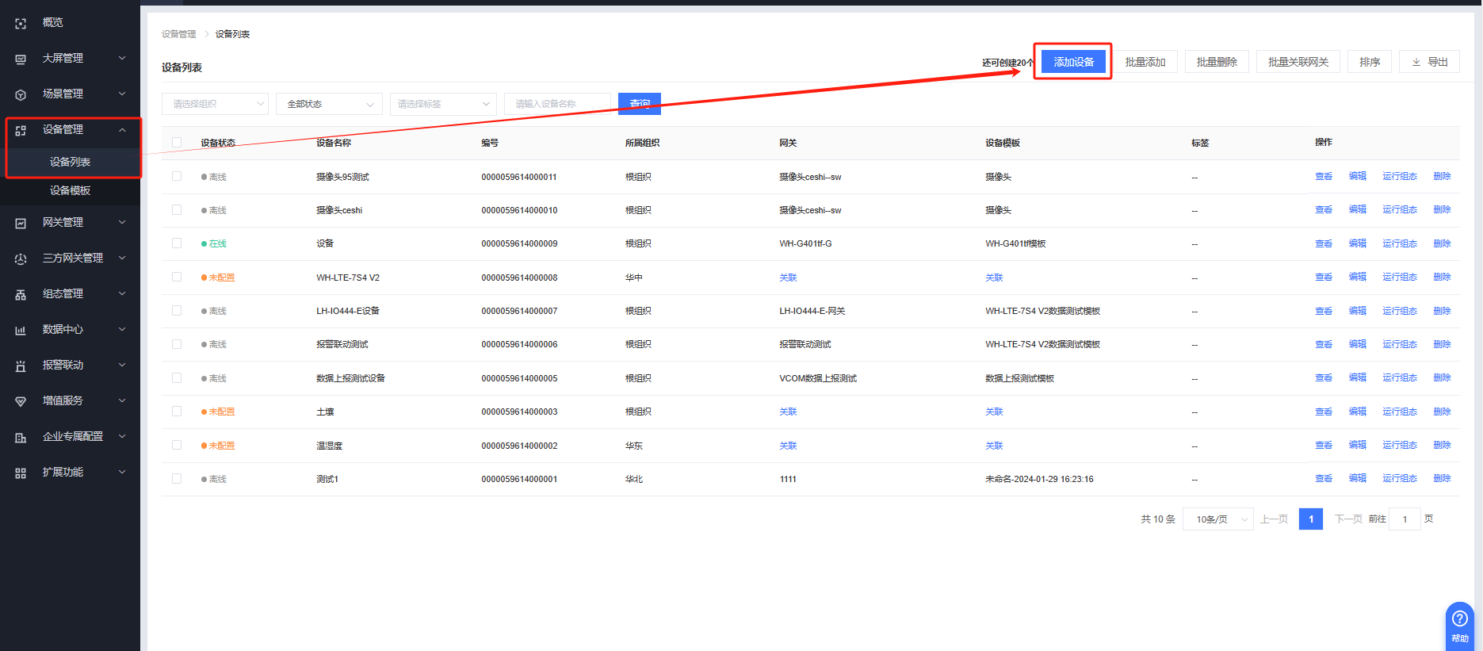Screen dimensions: 1483x651
Task: Click the 网关管理 sidebar icon
Action: click(21, 224)
